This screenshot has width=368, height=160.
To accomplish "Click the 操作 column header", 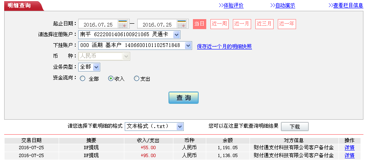I will click(349, 140).
